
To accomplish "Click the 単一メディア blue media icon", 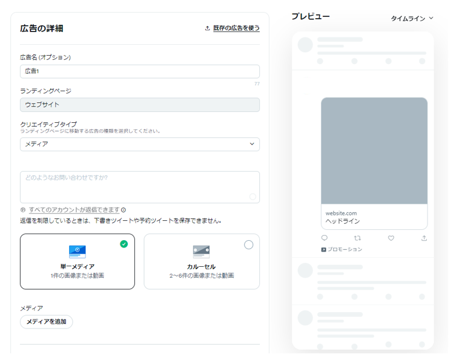I will [78, 252].
